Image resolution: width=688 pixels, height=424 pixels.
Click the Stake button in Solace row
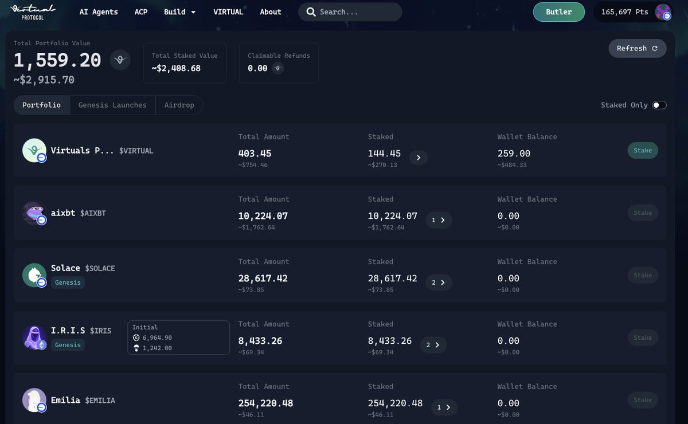click(643, 275)
